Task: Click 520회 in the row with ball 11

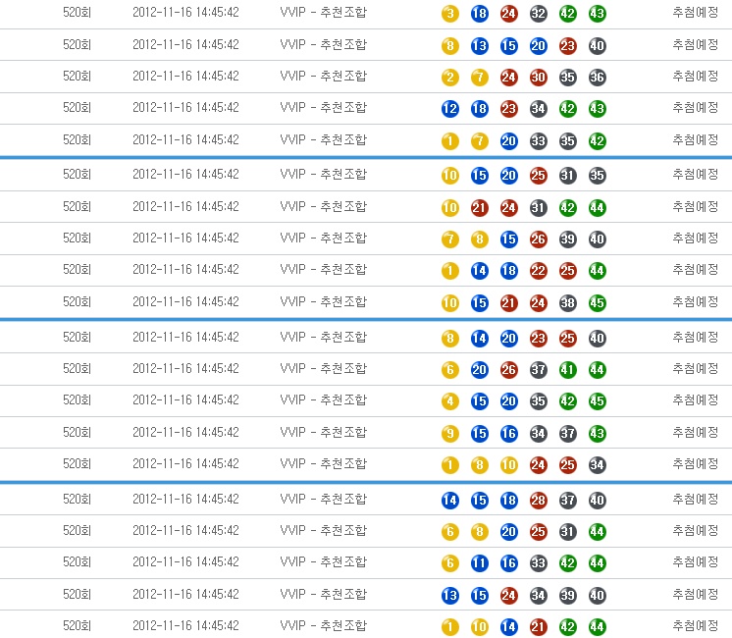Action: pyautogui.click(x=77, y=562)
